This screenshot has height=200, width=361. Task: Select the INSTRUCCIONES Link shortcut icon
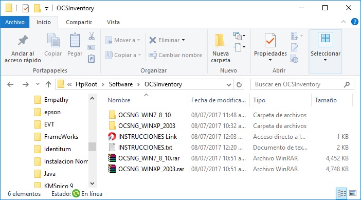[112, 136]
